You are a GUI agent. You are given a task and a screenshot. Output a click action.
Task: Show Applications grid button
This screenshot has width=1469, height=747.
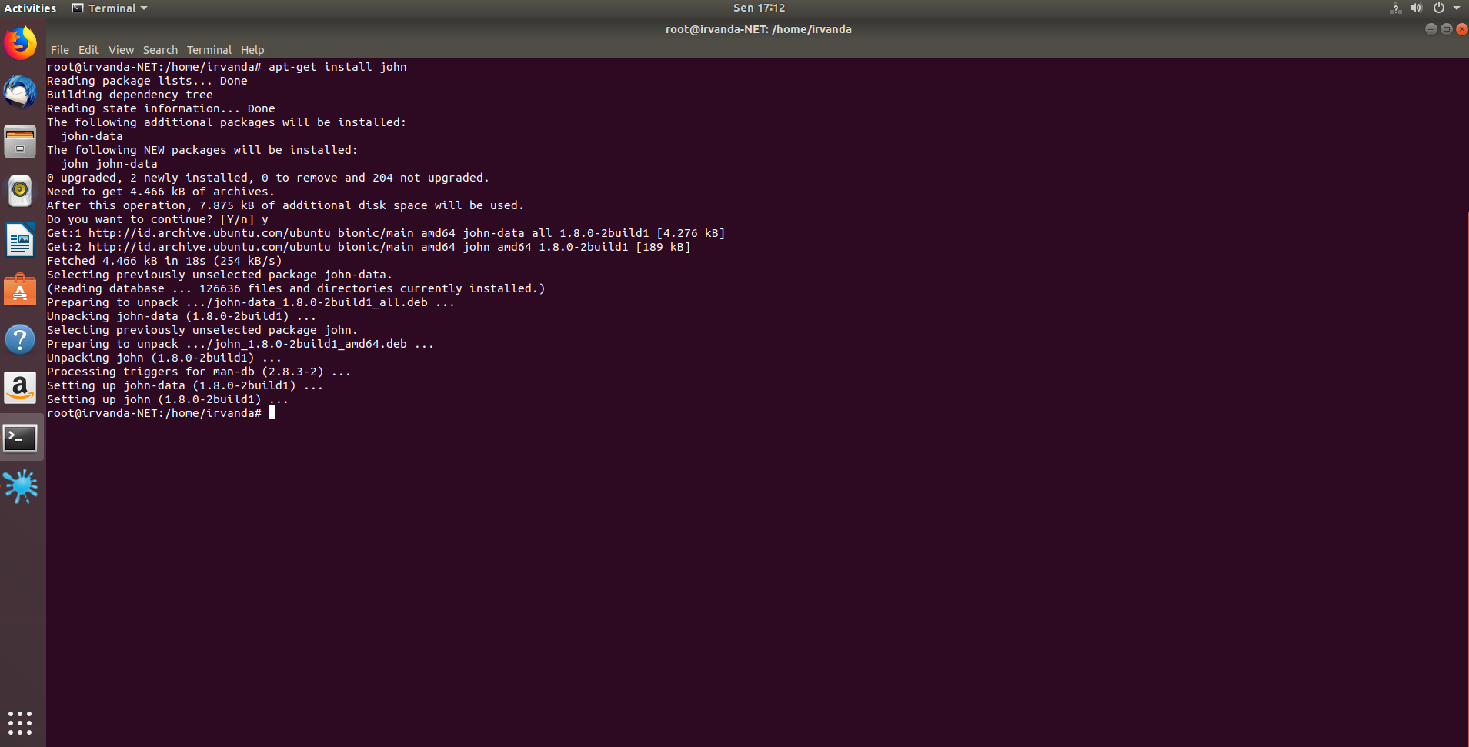(x=21, y=722)
